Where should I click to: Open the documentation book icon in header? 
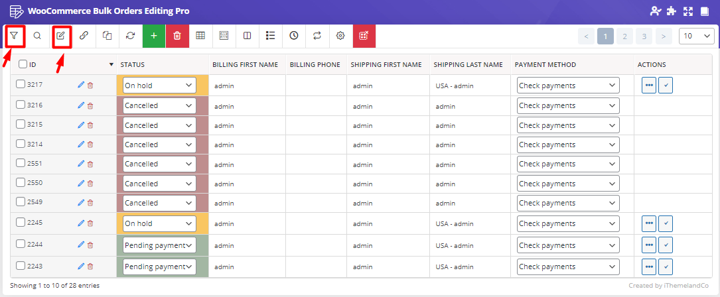(704, 11)
